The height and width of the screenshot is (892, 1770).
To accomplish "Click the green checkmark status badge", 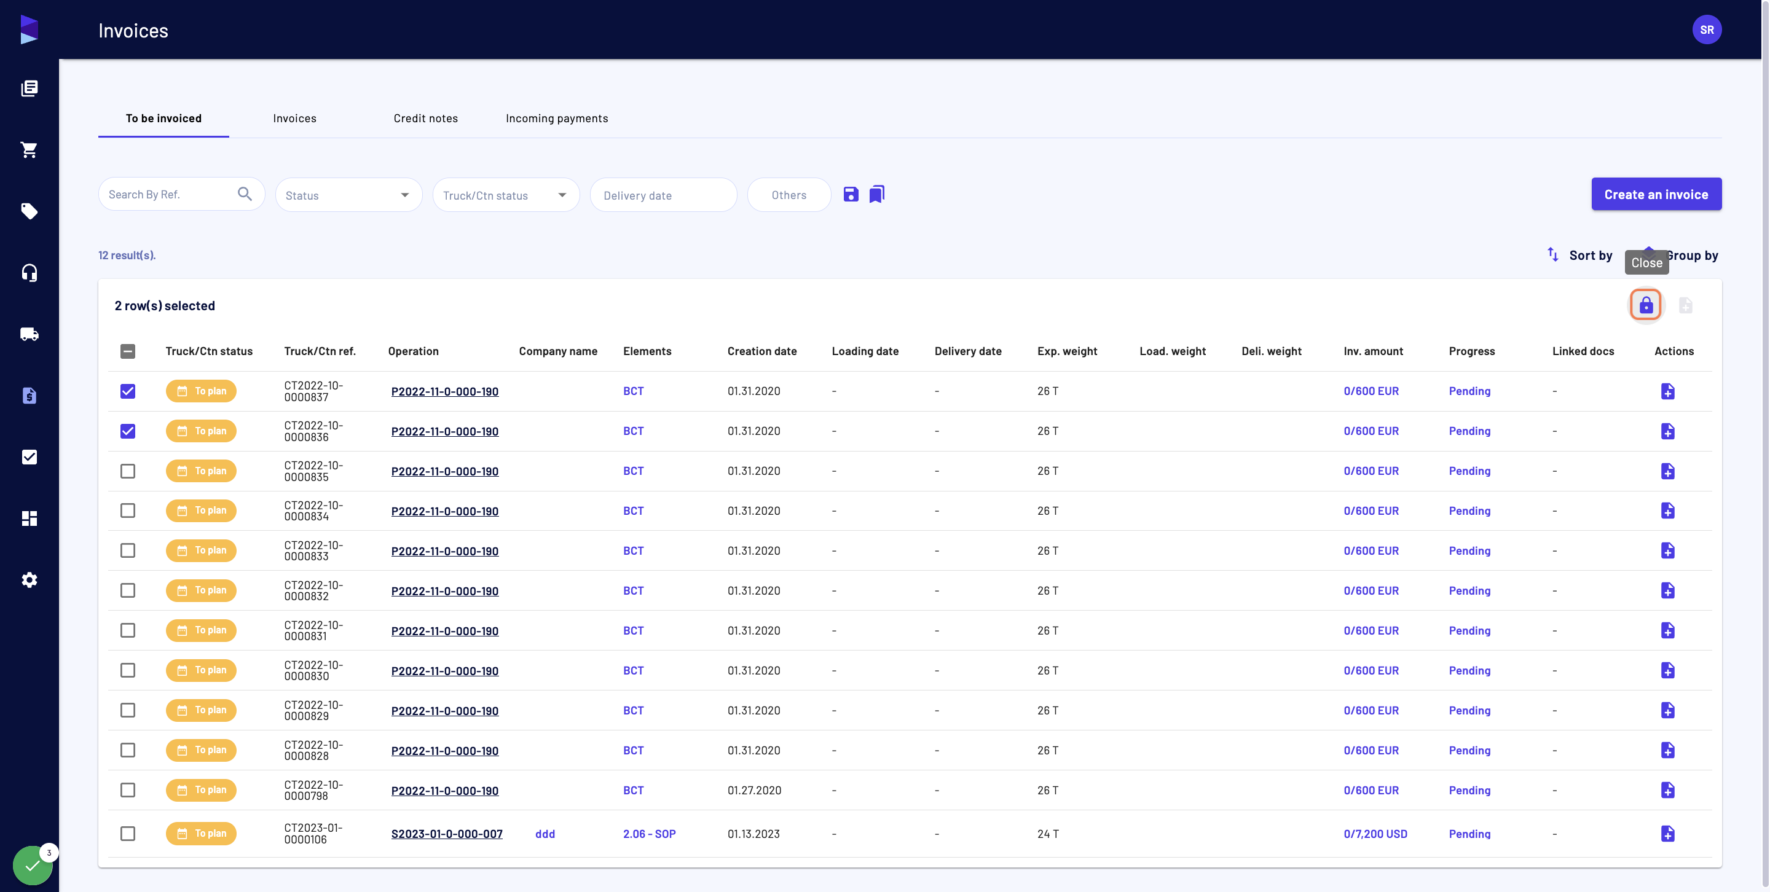I will pos(33,865).
